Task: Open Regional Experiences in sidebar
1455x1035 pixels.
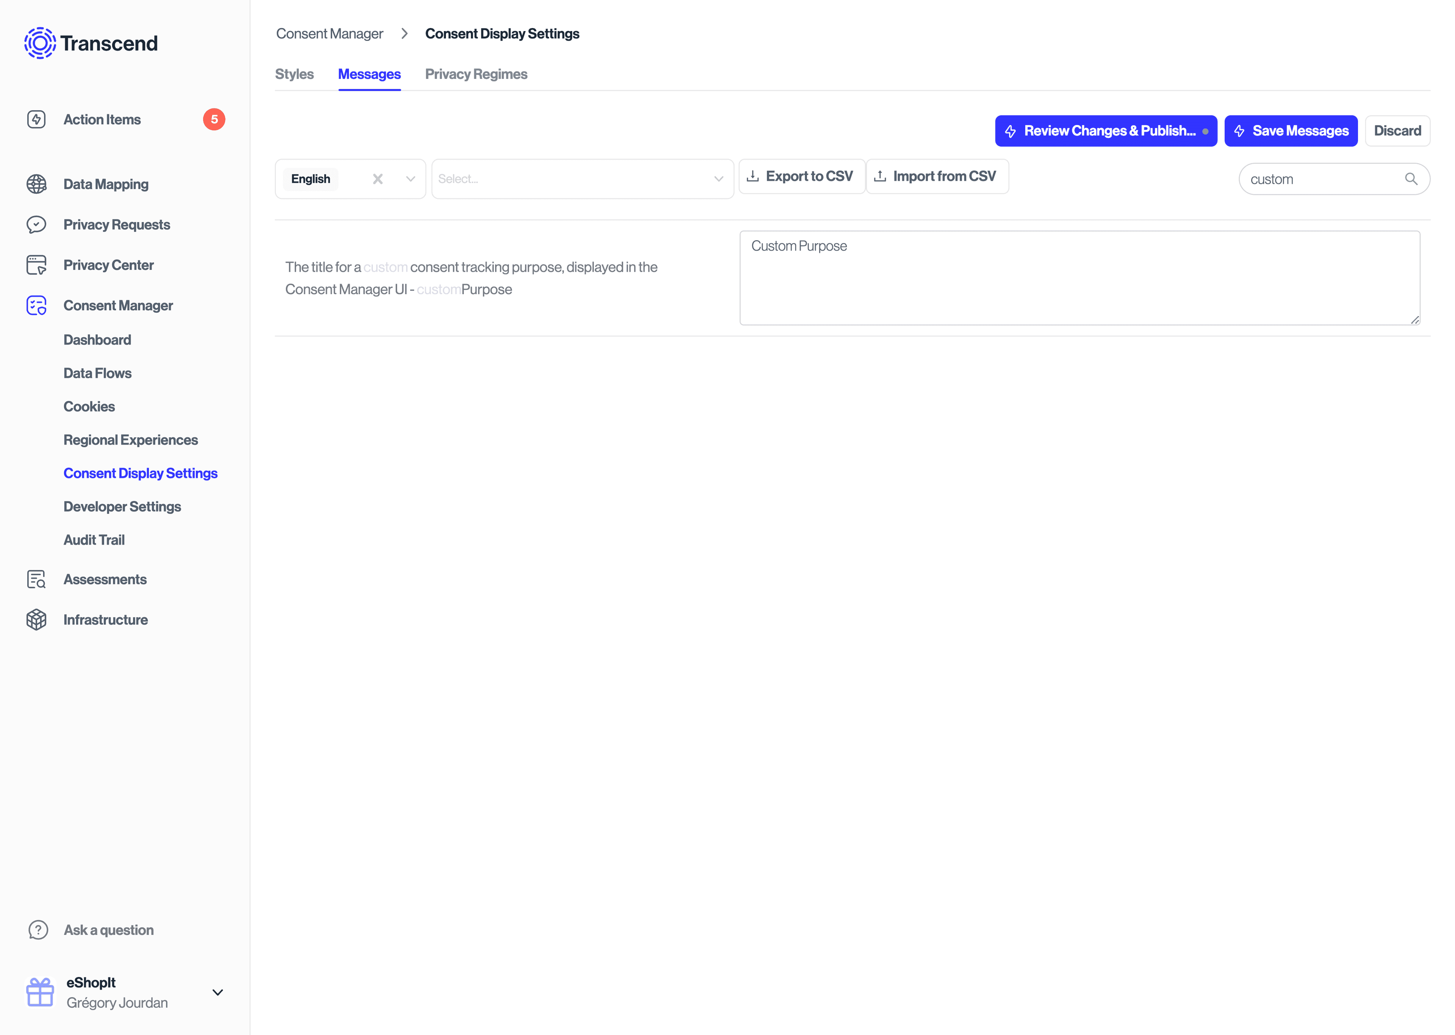Action: tap(131, 440)
